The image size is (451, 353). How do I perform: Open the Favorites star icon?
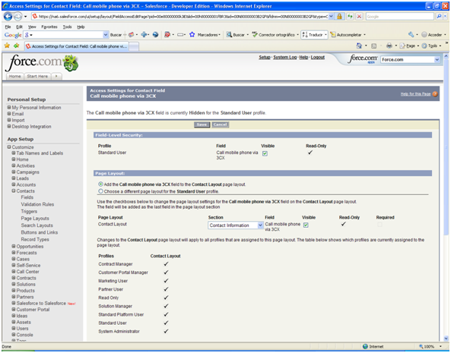pos(7,46)
